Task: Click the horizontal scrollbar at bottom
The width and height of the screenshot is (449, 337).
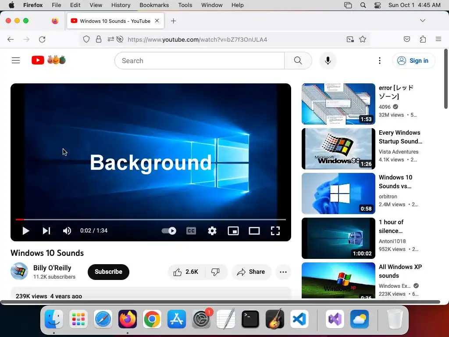Action: point(220,302)
